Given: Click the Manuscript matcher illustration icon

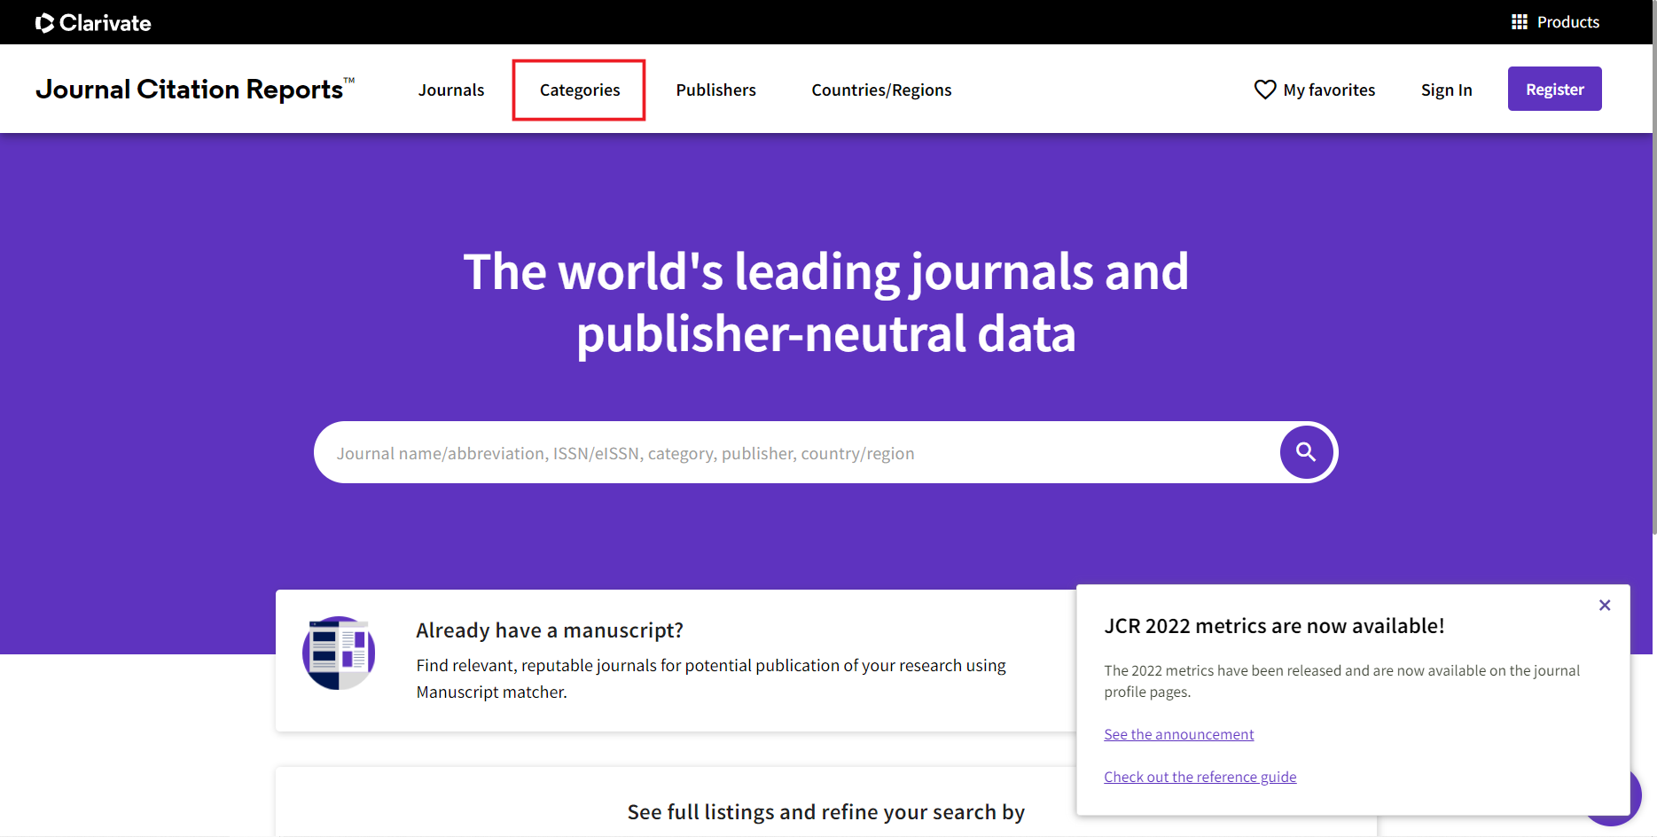Looking at the screenshot, I should click(x=339, y=653).
